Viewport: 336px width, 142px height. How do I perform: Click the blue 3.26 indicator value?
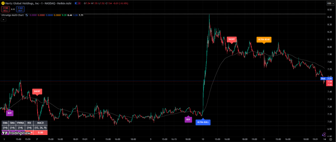tap(75, 15)
